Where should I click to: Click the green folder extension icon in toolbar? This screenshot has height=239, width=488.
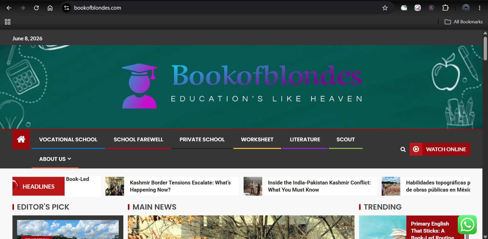click(404, 8)
